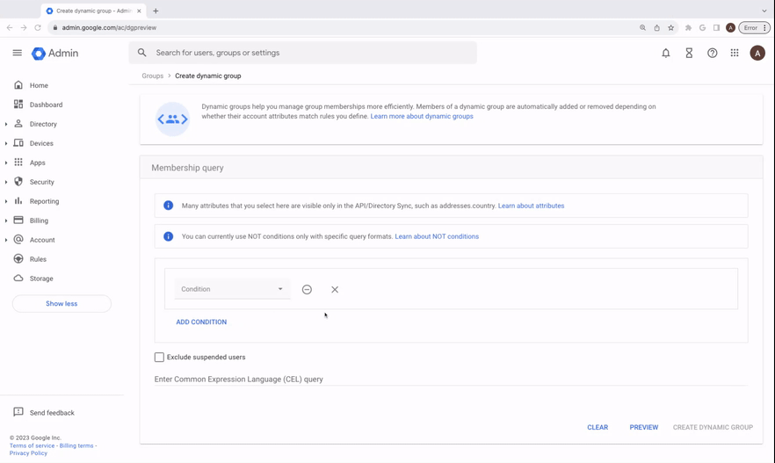Viewport: 775px width, 463px height.
Task: Open the main hamburger menu
Action: [x=18, y=53]
